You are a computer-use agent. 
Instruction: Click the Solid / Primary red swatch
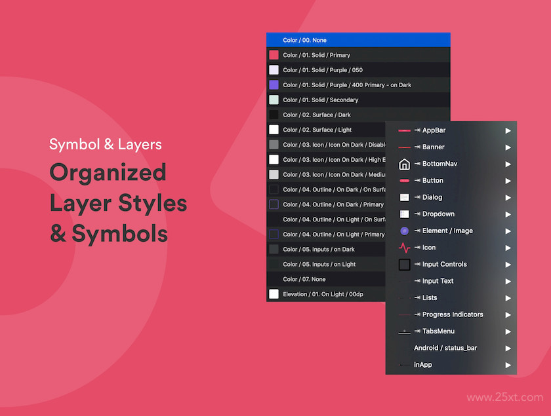[x=274, y=55]
